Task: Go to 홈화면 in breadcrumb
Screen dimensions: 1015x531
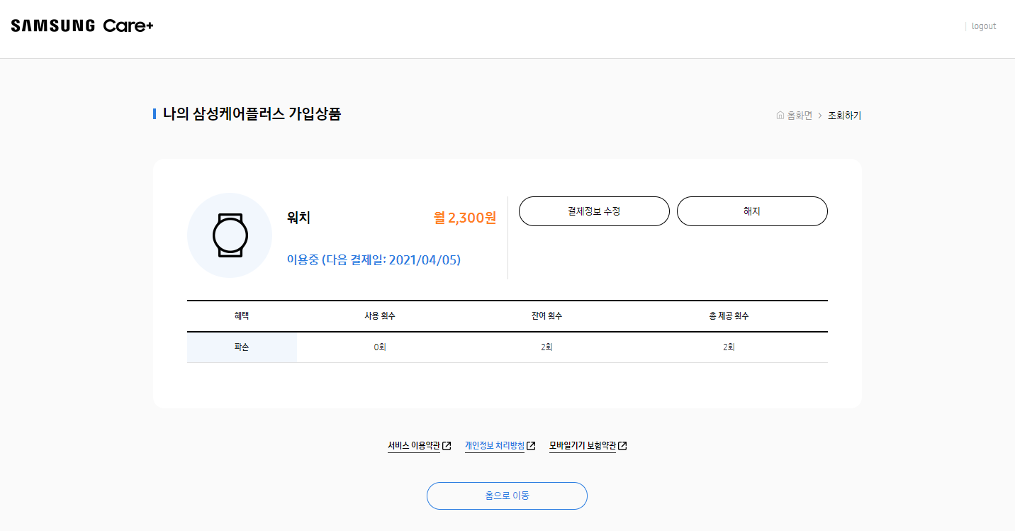Action: 800,116
